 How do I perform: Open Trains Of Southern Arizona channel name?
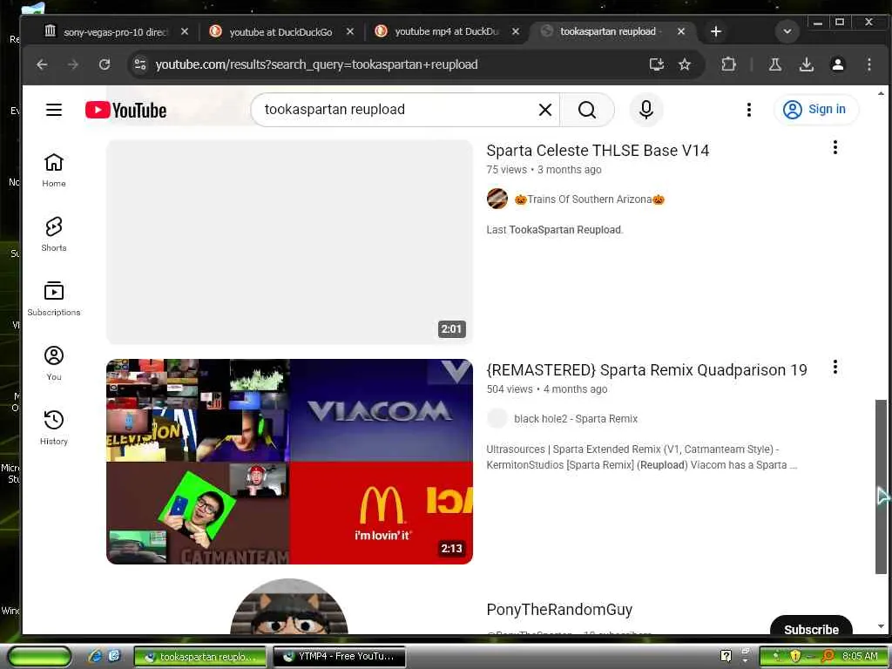tap(590, 199)
